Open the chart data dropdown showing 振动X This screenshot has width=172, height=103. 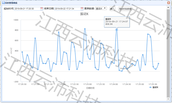pyautogui.click(x=101, y=8)
